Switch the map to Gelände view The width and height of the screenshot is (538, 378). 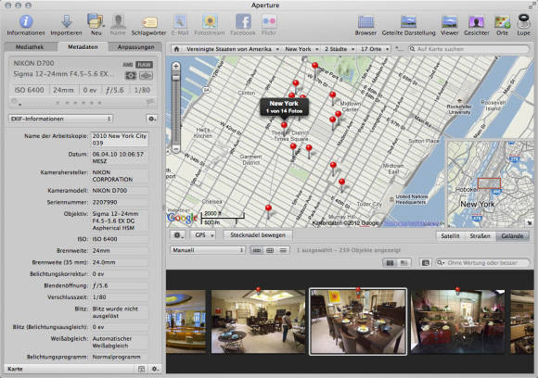(512, 235)
